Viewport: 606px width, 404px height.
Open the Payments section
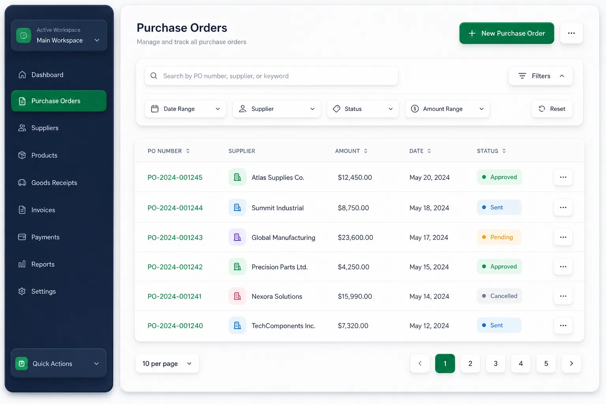tap(59, 237)
